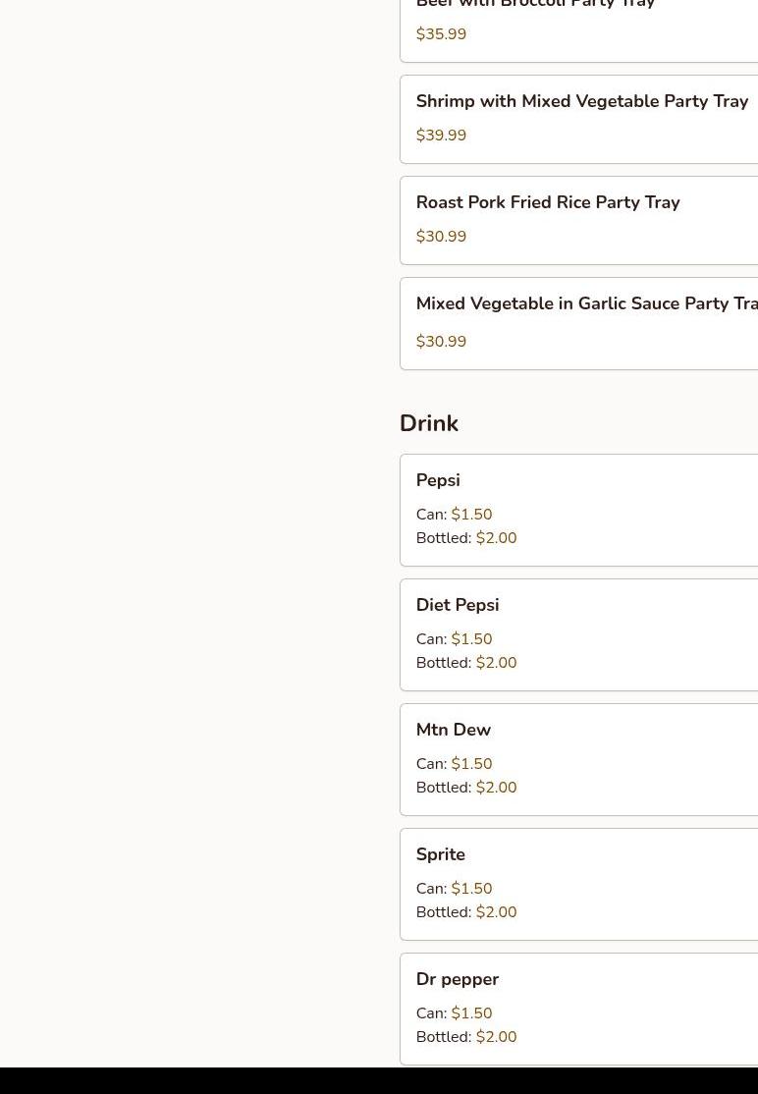The image size is (758, 1094).
Task: Select Roast Pork Fried Rice Party Tray
Action: pyautogui.click(x=547, y=202)
